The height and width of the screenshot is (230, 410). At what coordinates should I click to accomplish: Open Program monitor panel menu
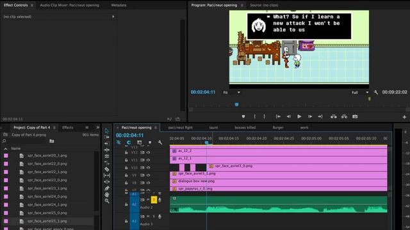coord(242,5)
